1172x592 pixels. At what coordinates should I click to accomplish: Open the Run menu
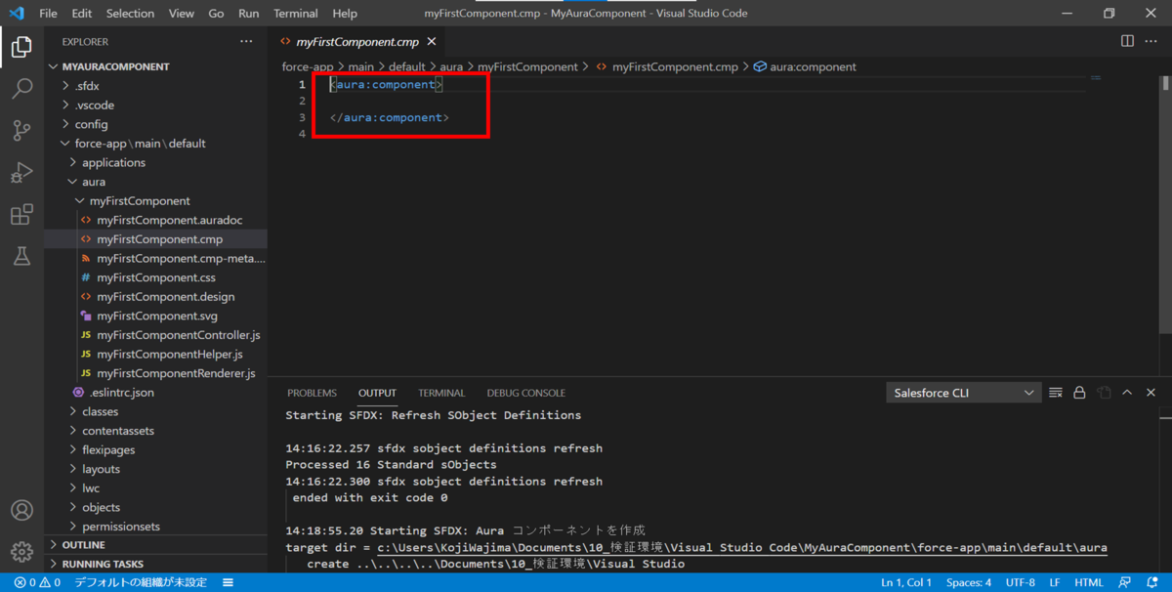click(249, 14)
